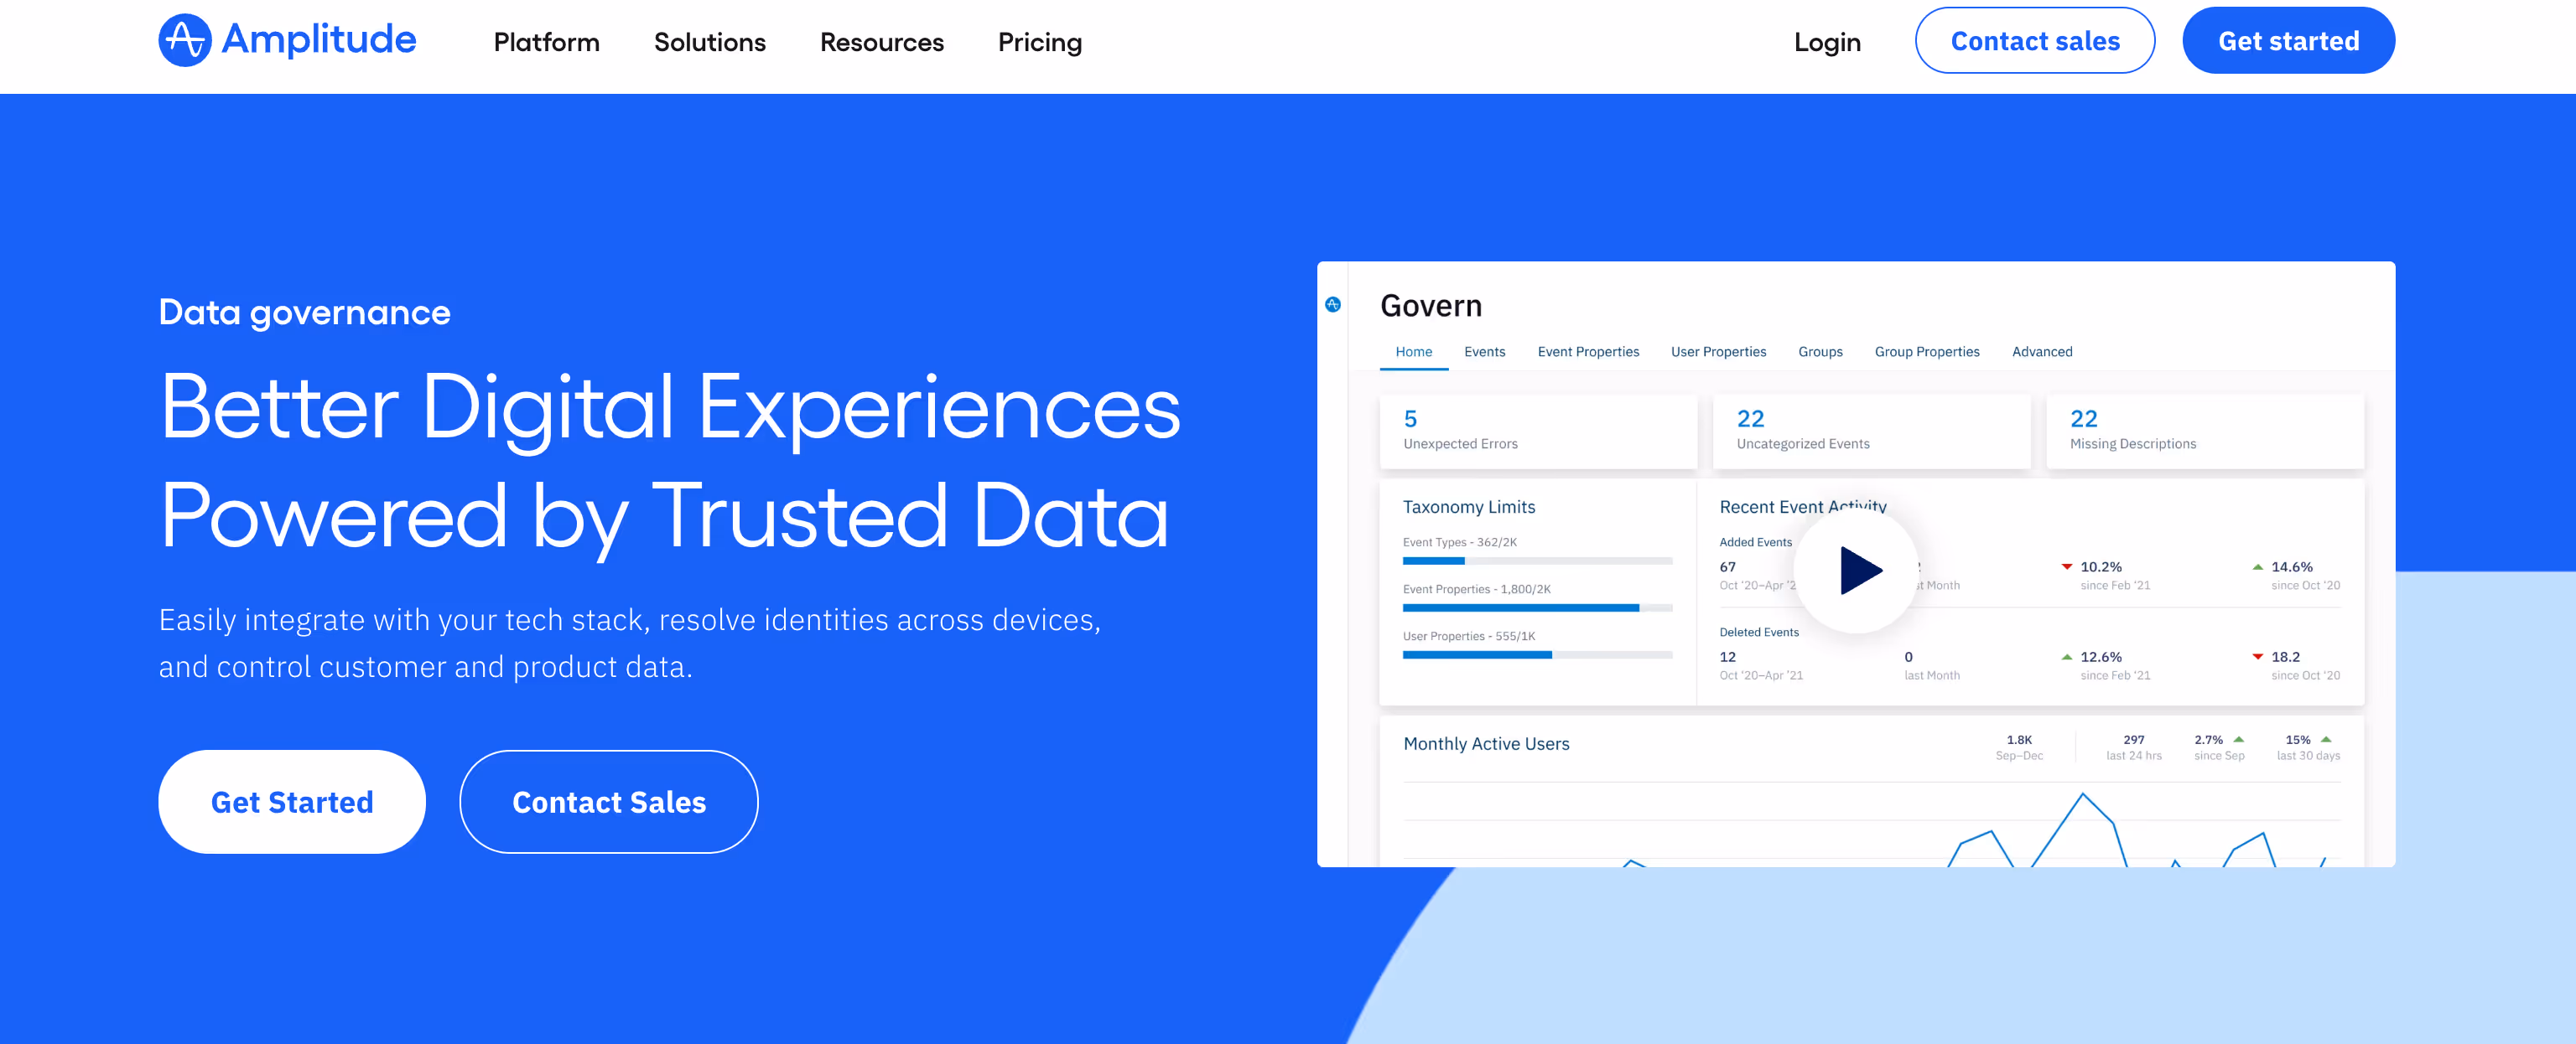
Task: Click the Event Types 362/2K progress bar
Action: pos(1537,561)
